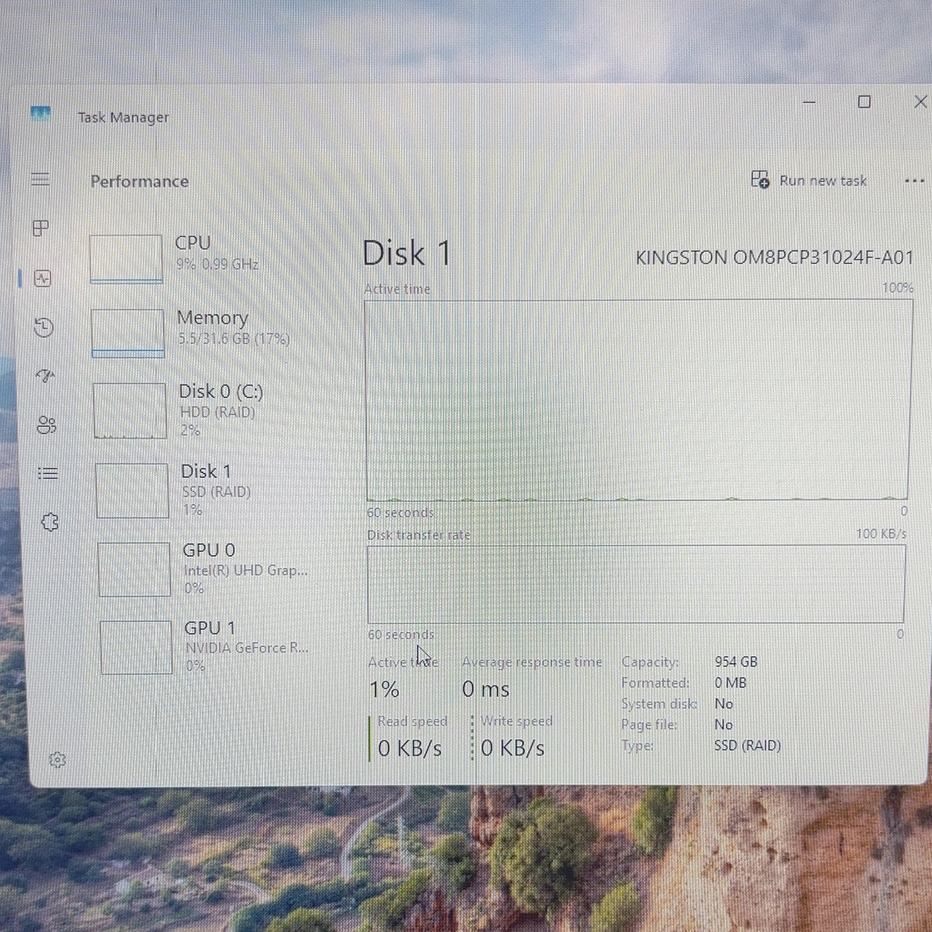Click the GPU 0 mini graph thumbnail

pyautogui.click(x=134, y=569)
